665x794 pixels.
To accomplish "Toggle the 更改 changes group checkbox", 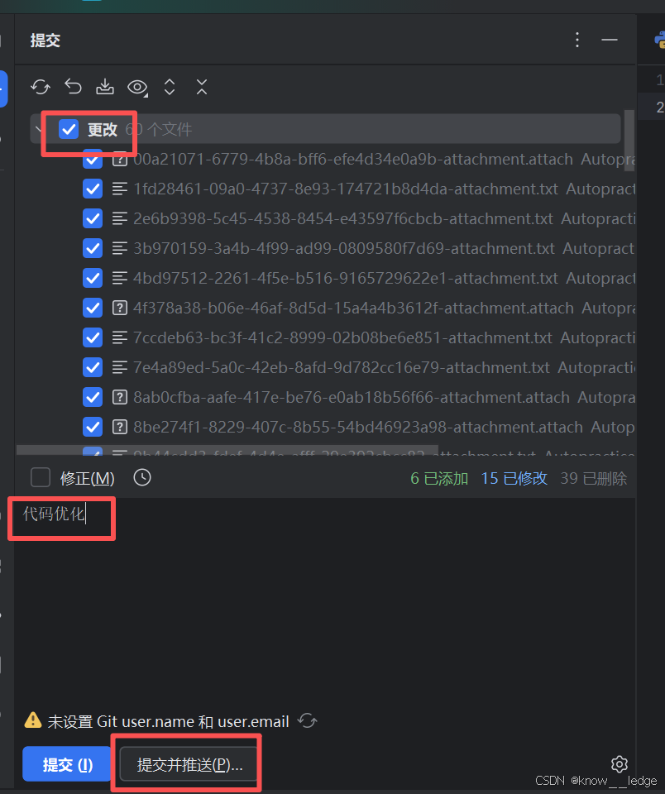I will point(69,129).
